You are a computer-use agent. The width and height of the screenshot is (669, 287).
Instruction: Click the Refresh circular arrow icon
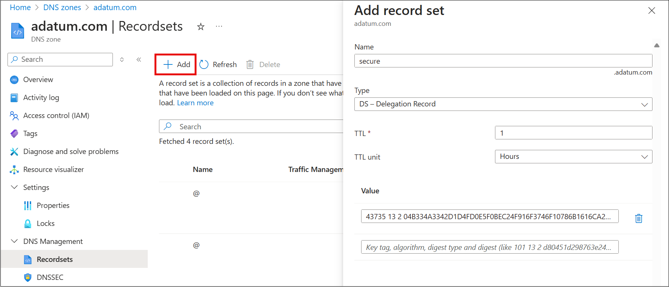click(204, 65)
